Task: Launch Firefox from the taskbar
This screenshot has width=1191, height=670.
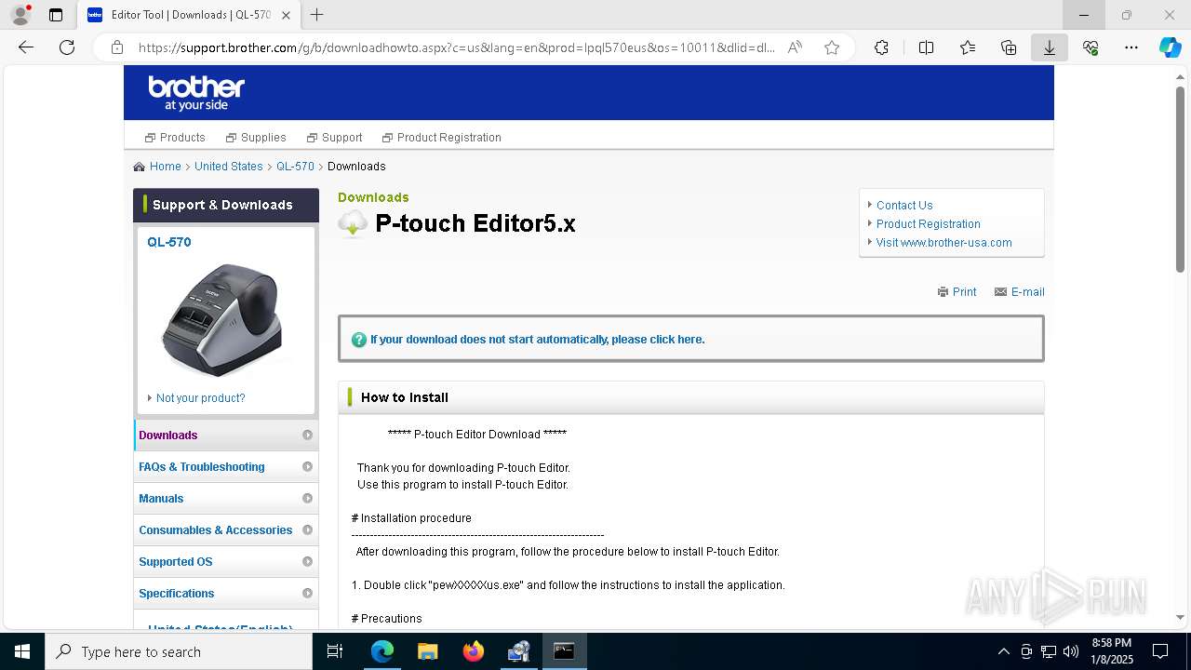Action: click(474, 651)
